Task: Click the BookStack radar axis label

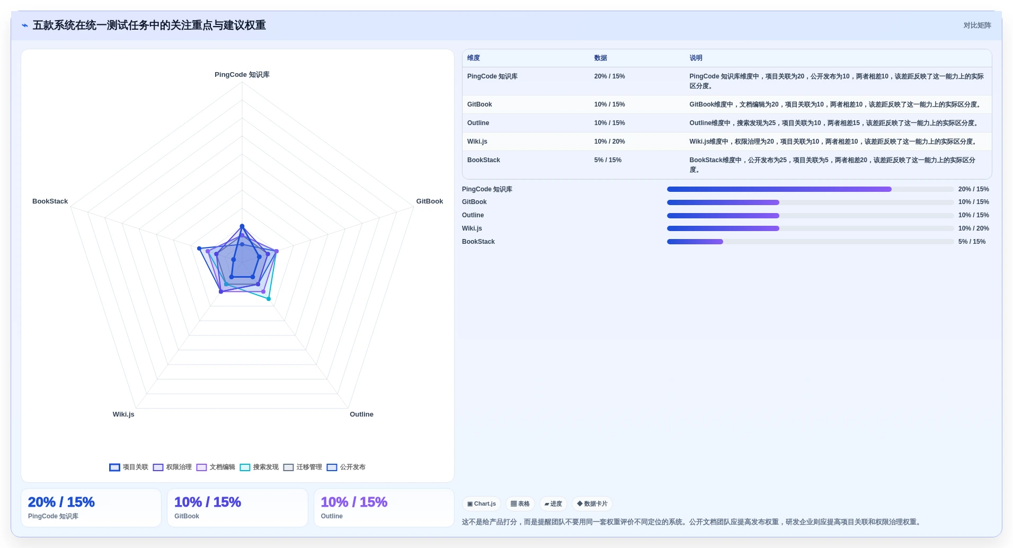Action: point(50,201)
